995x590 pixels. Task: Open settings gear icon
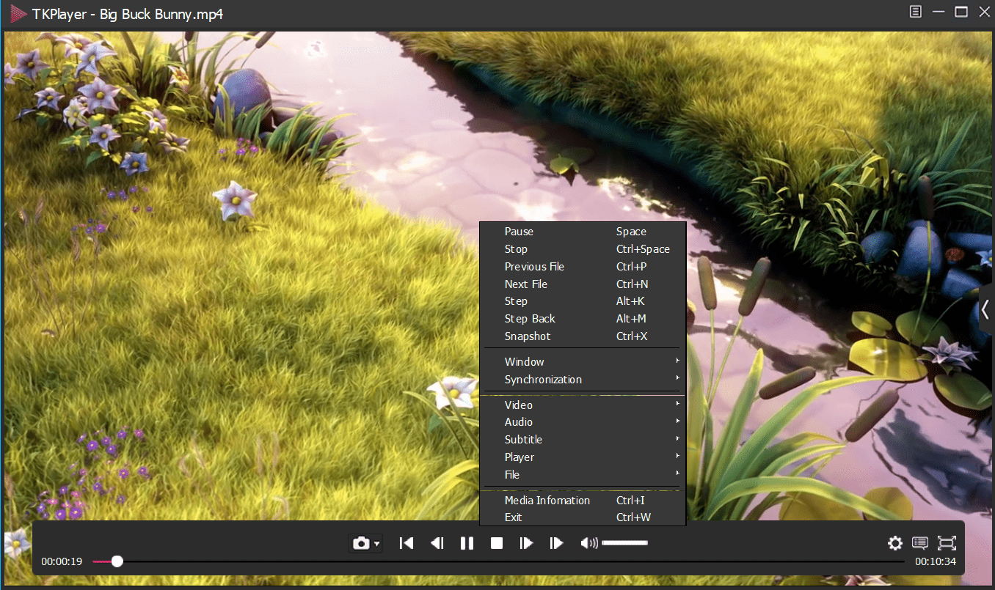pos(894,543)
